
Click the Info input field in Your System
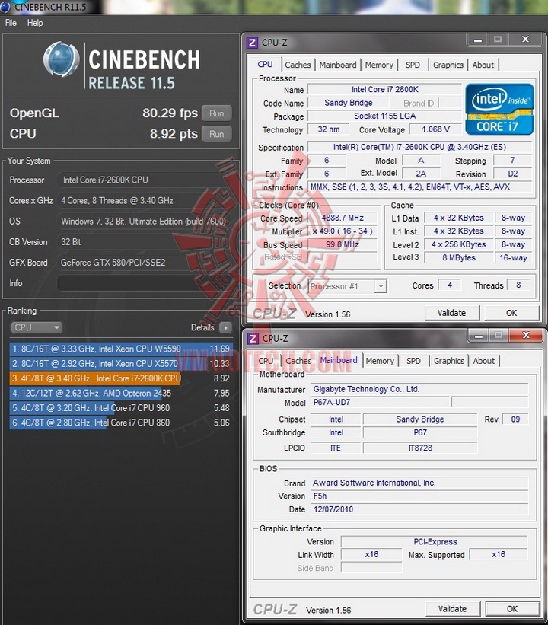coord(145,283)
